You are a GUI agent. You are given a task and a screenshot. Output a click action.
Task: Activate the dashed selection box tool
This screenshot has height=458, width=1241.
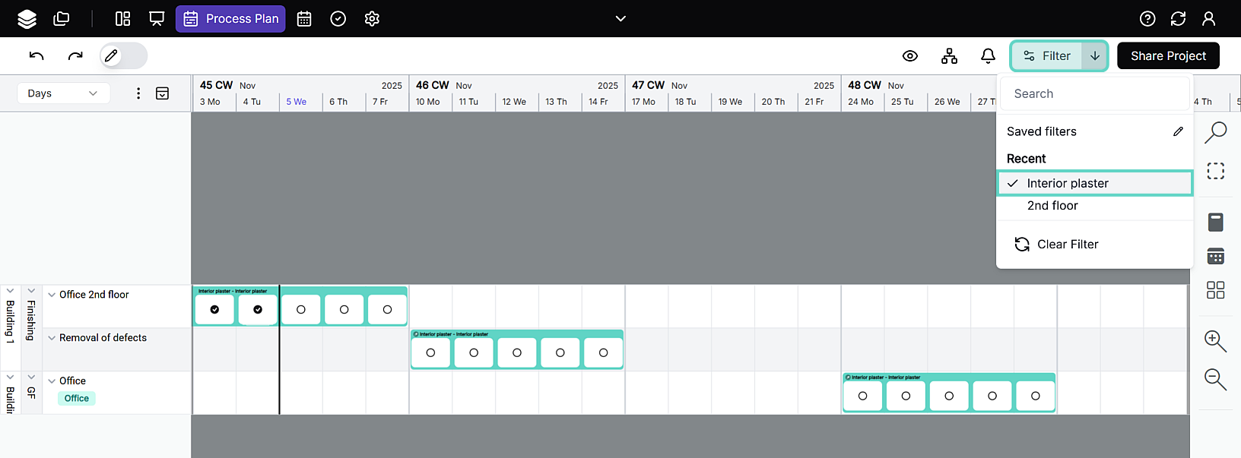pos(1215,171)
